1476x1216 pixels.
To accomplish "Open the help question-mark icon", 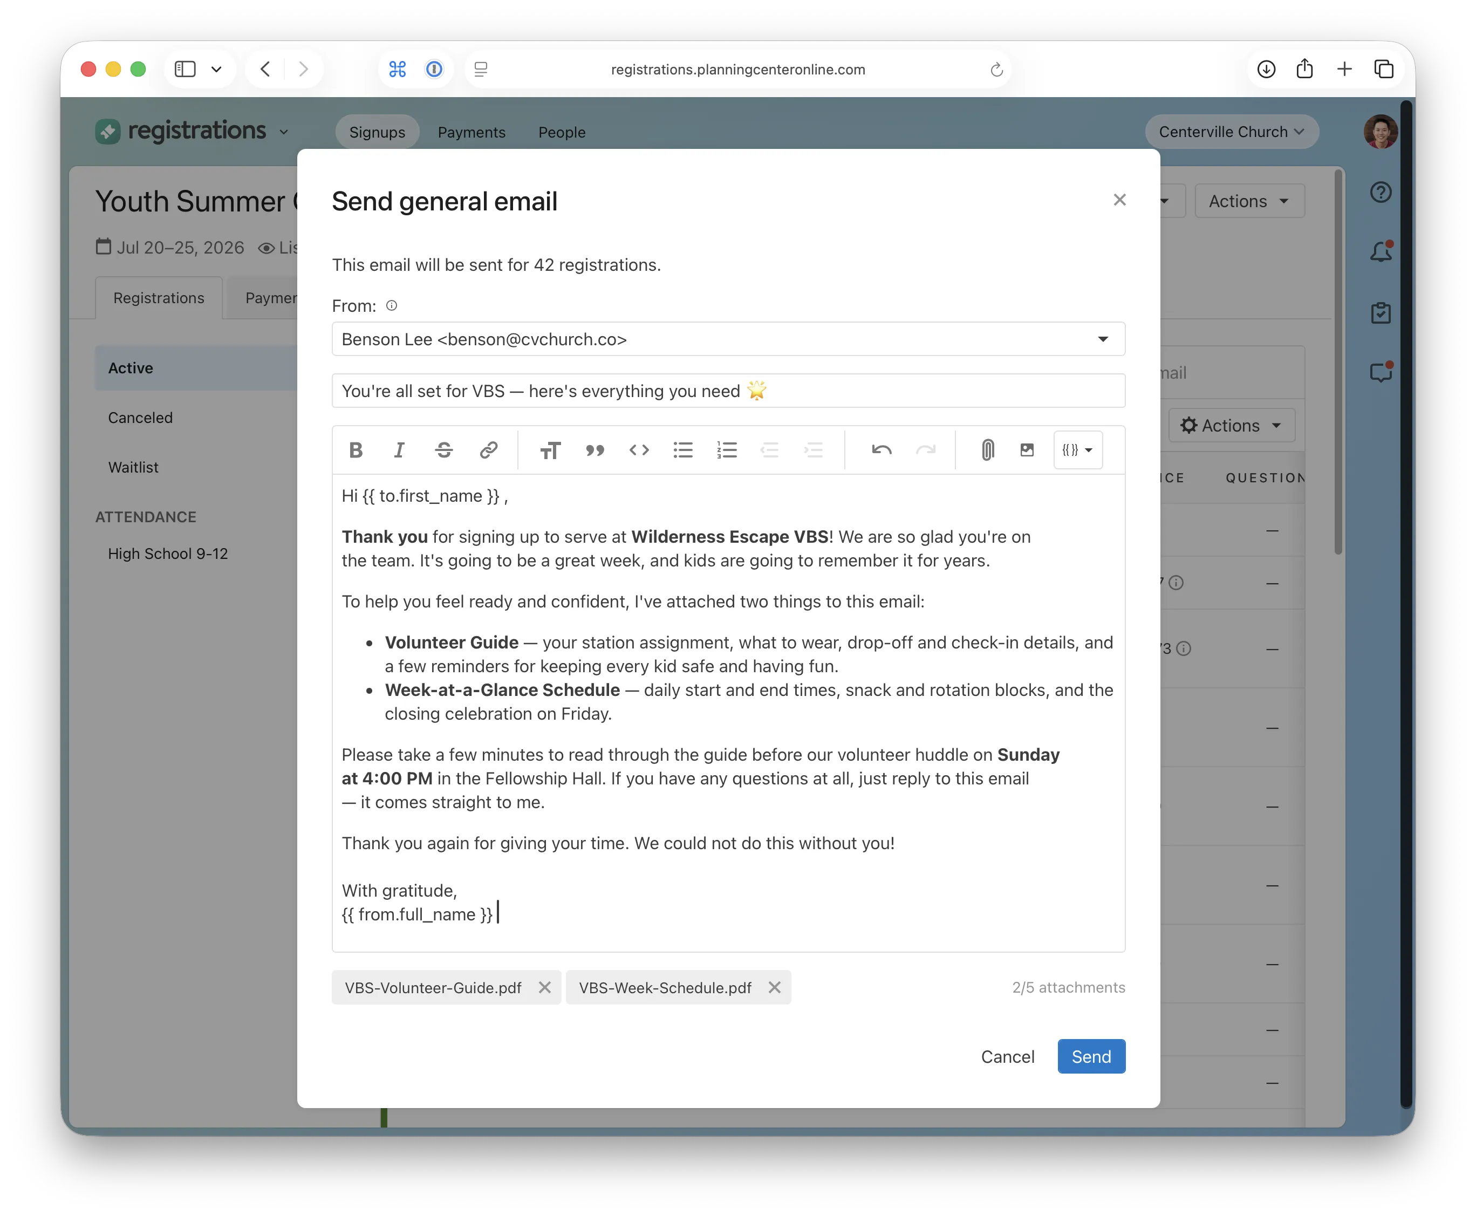I will click(x=1380, y=192).
